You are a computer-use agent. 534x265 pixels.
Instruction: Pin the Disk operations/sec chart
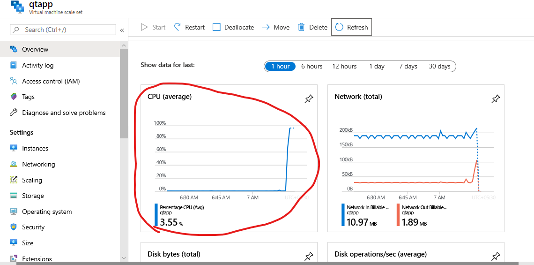coord(496,256)
